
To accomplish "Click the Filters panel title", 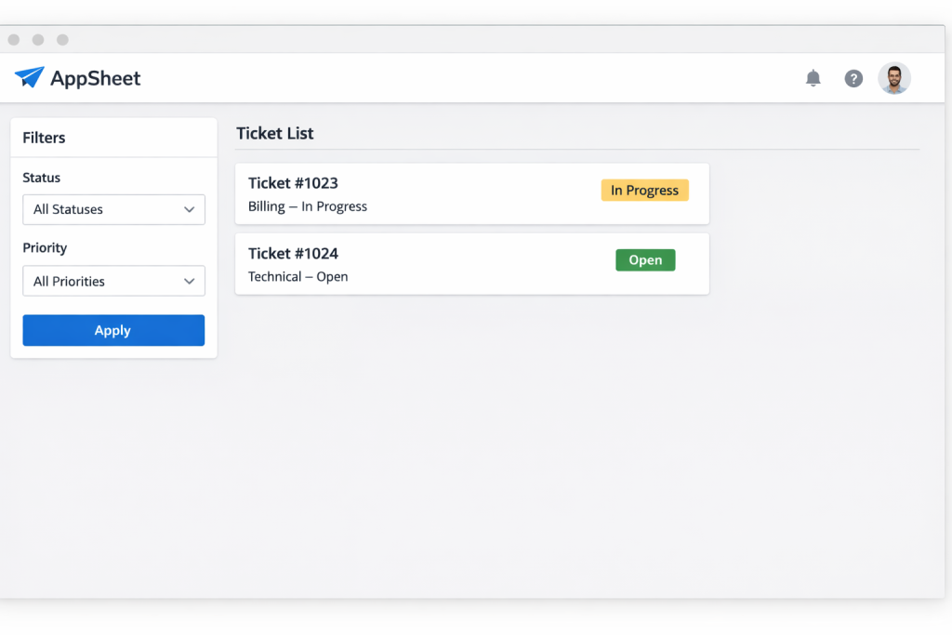I will tap(44, 137).
